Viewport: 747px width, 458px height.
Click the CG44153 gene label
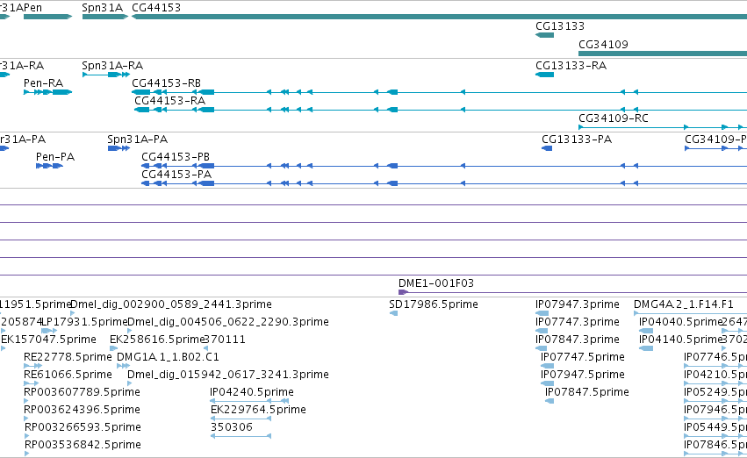(156, 8)
